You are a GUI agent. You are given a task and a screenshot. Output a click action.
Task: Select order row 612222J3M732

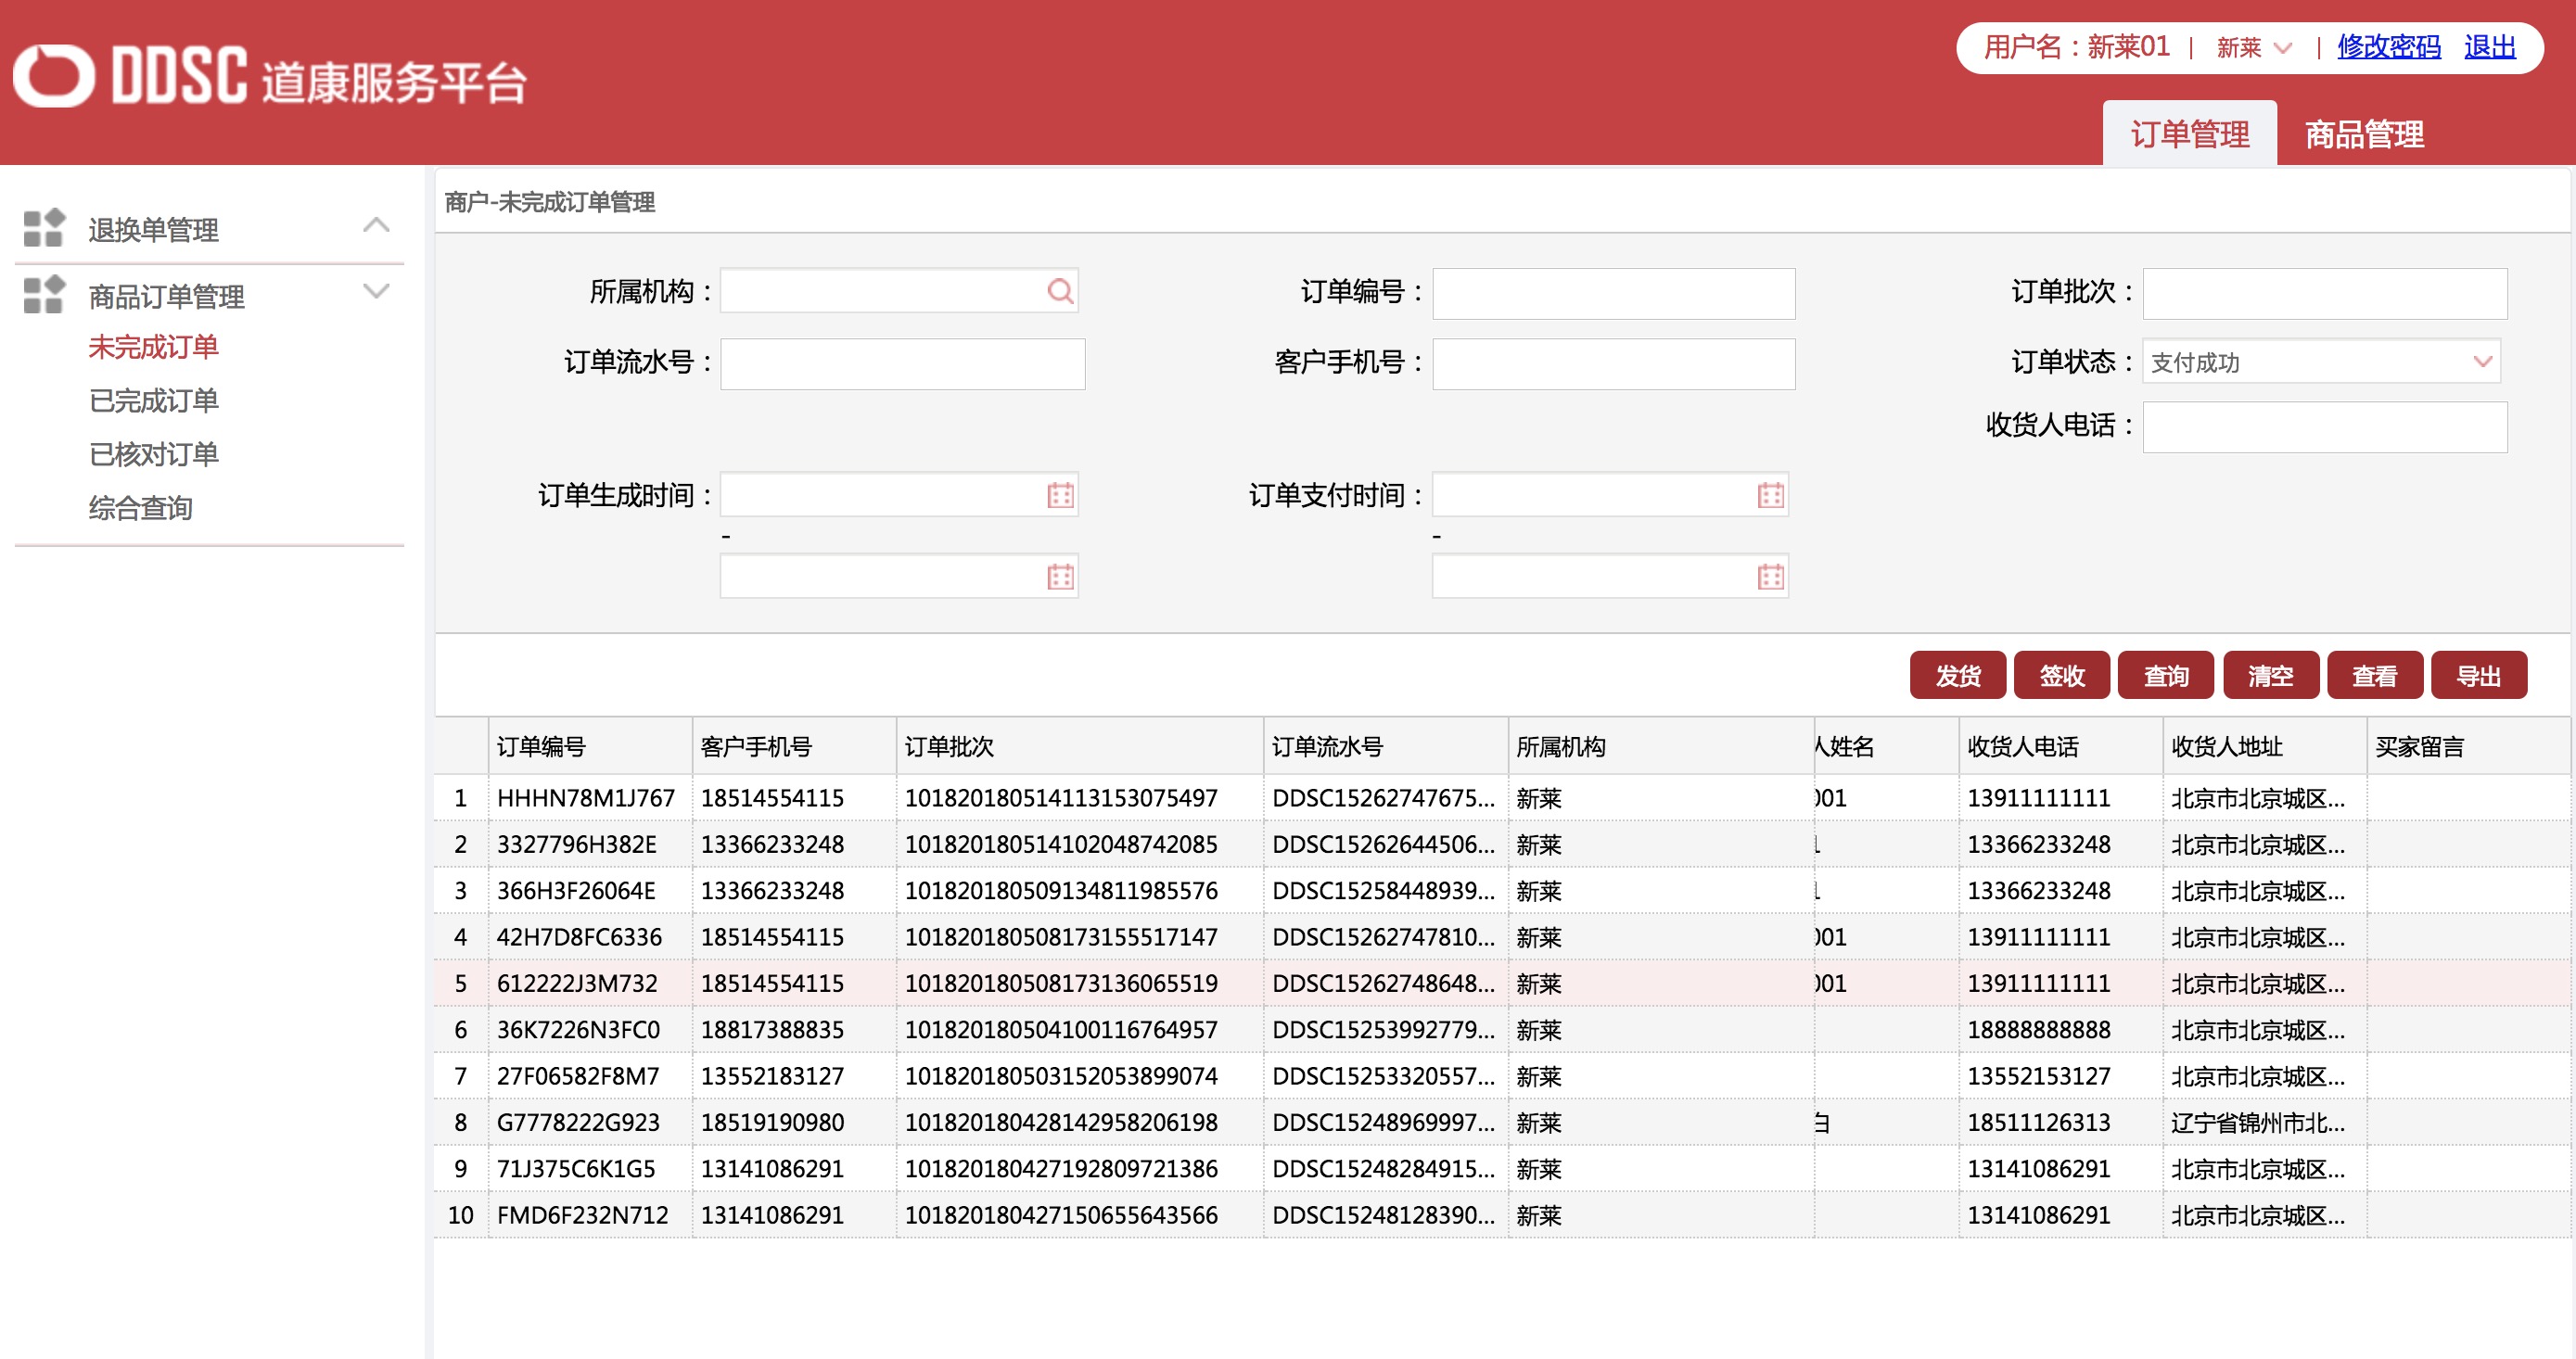[1502, 983]
